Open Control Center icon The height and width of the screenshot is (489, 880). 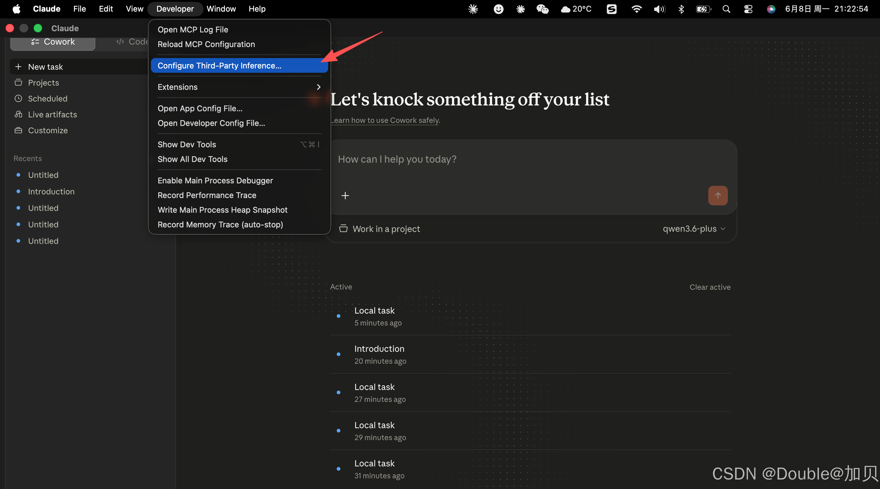[x=748, y=9]
